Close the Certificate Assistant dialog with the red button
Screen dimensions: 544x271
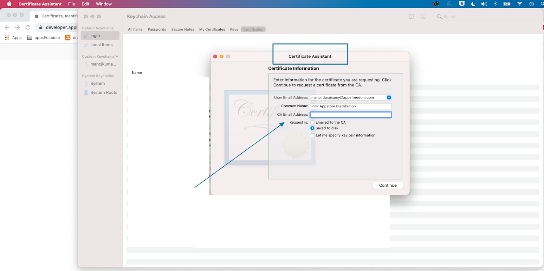[215, 56]
